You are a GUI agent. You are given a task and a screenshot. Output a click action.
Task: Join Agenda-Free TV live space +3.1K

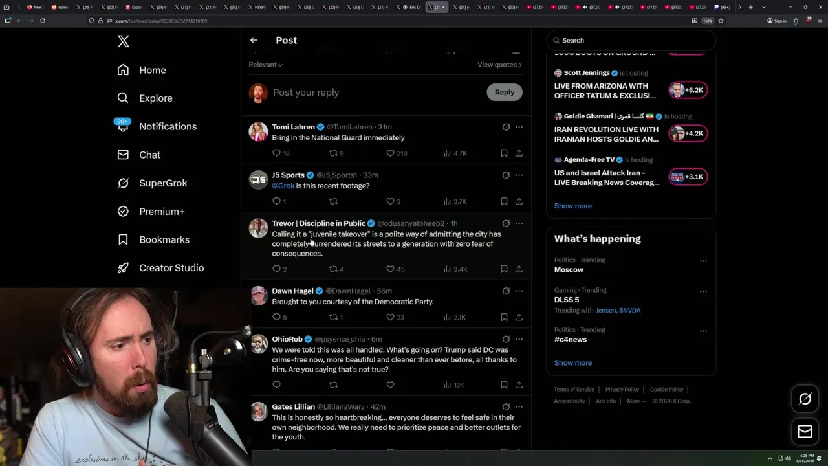tap(688, 177)
